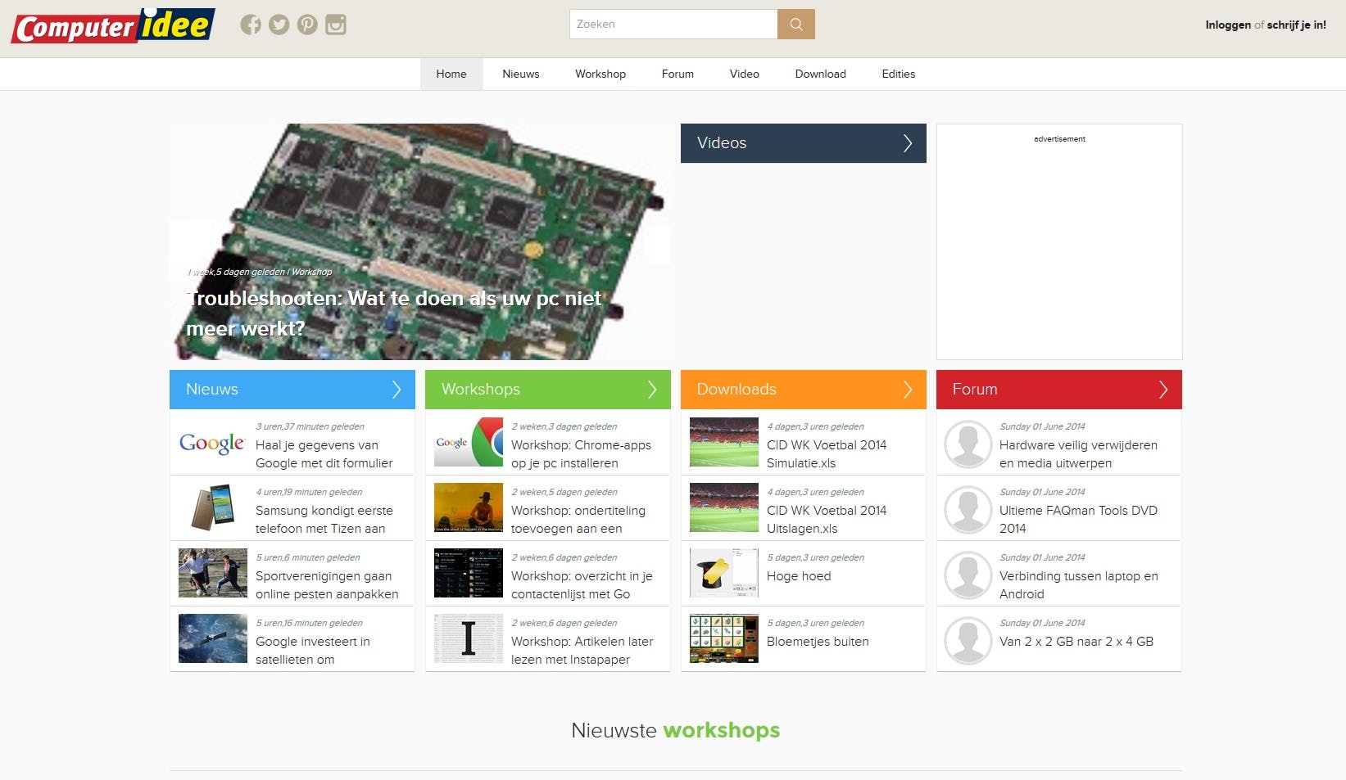This screenshot has height=780, width=1346.
Task: Open the Instapaper workshop thumbnail
Action: [x=469, y=638]
